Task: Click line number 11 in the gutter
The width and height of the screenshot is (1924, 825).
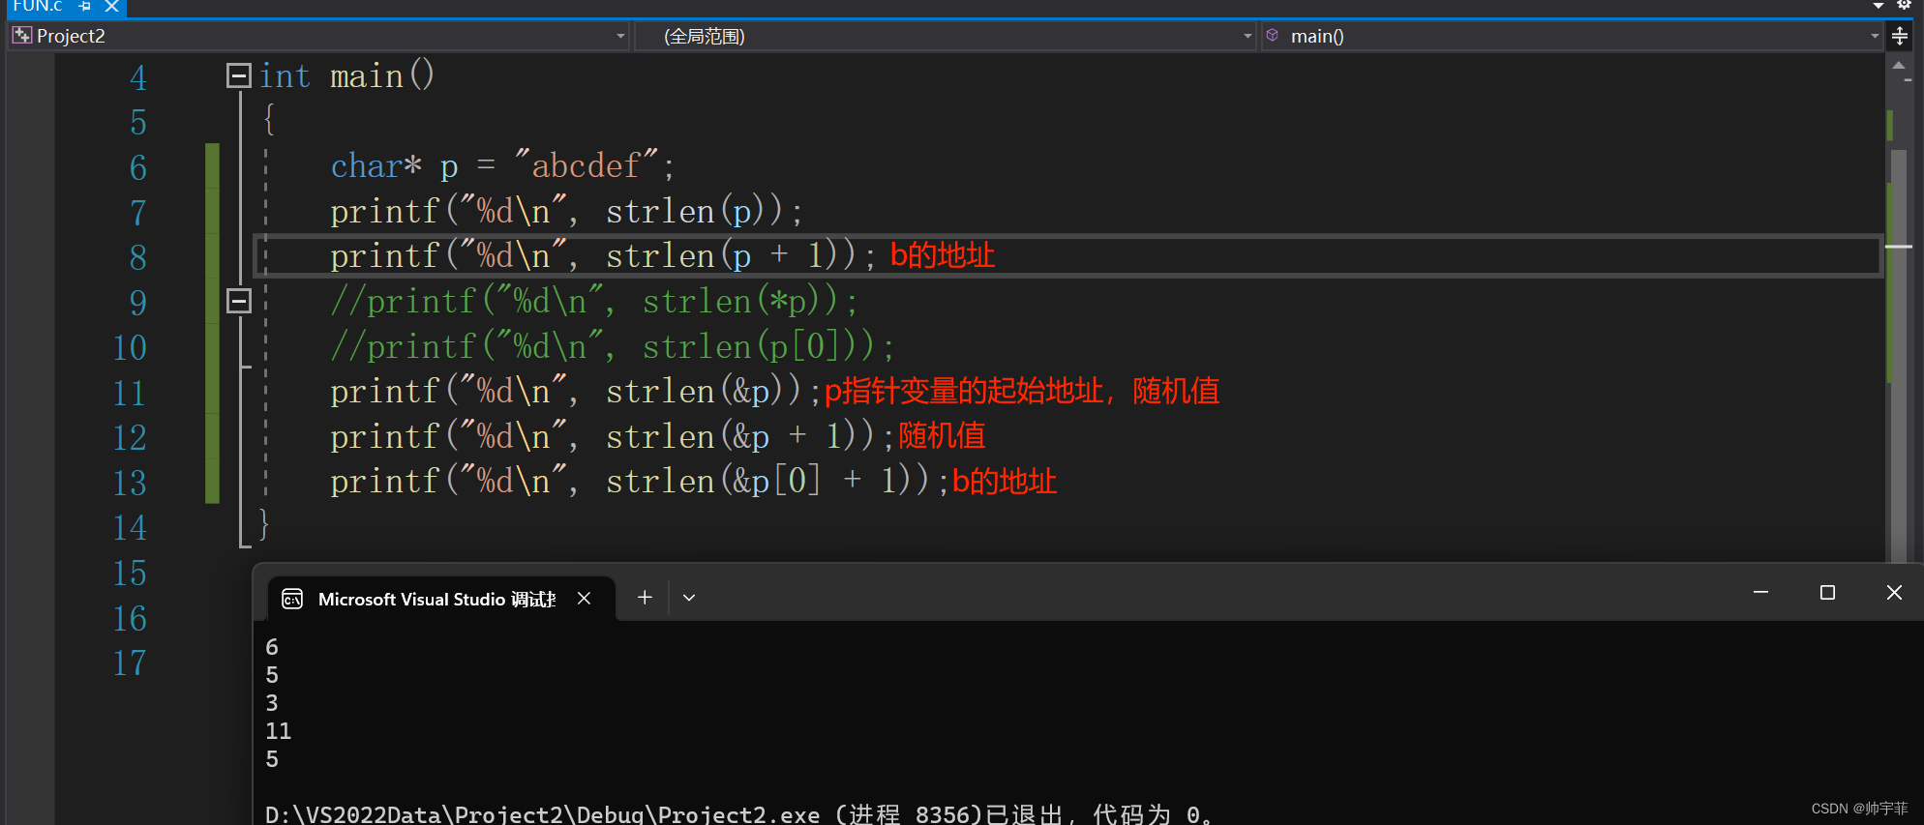Action: (x=130, y=393)
